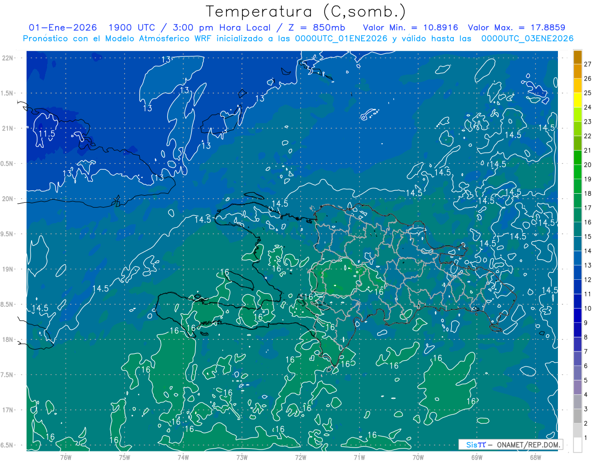Select the green colorbar swatch between 19 and 20

tap(577, 172)
